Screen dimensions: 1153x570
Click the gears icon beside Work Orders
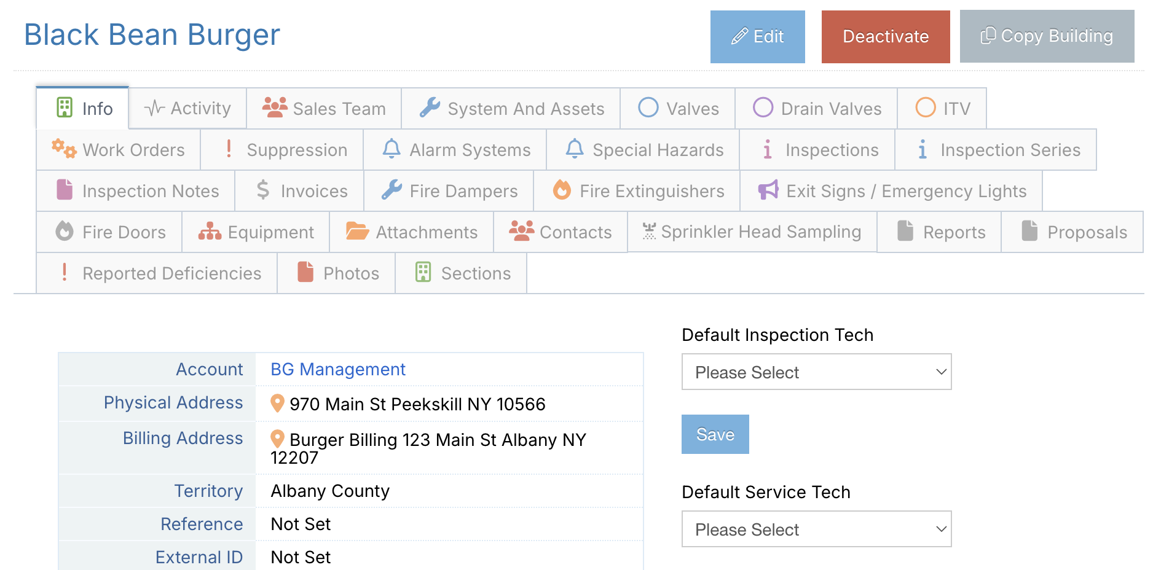64,149
